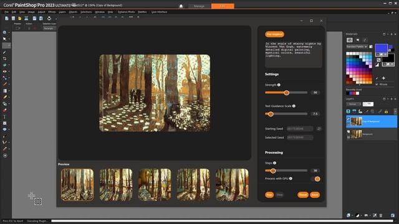This screenshot has width=399, height=224.
Task: Click the Get Inspired button
Action: (274, 34)
